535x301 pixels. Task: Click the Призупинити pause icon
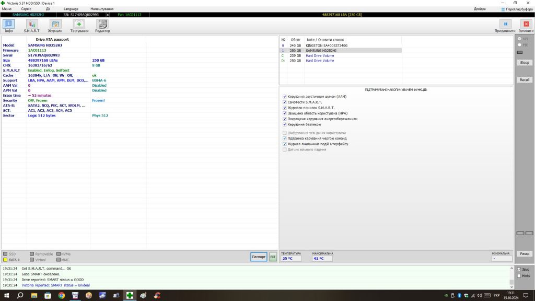(x=505, y=24)
